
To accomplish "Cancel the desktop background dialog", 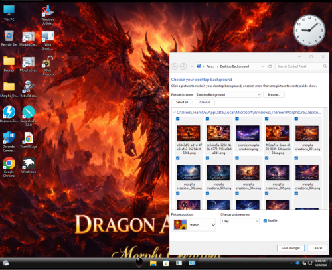I will click(x=317, y=248).
